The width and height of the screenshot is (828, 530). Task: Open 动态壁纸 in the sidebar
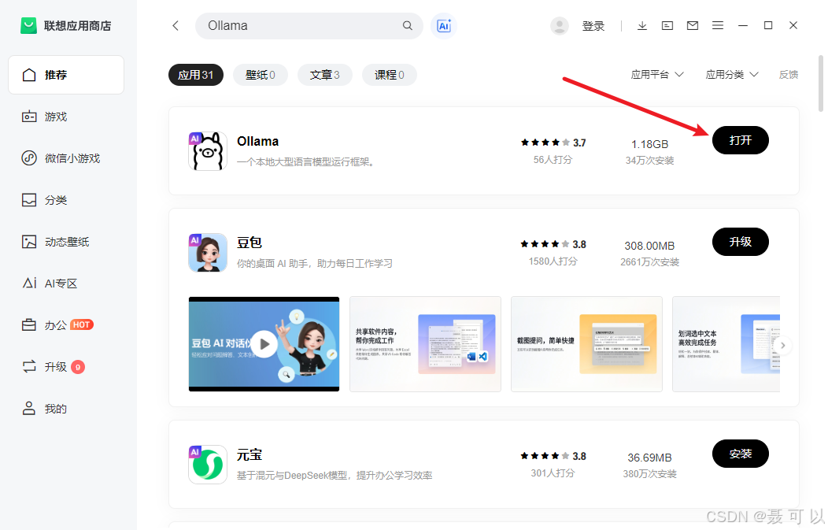[66, 242]
